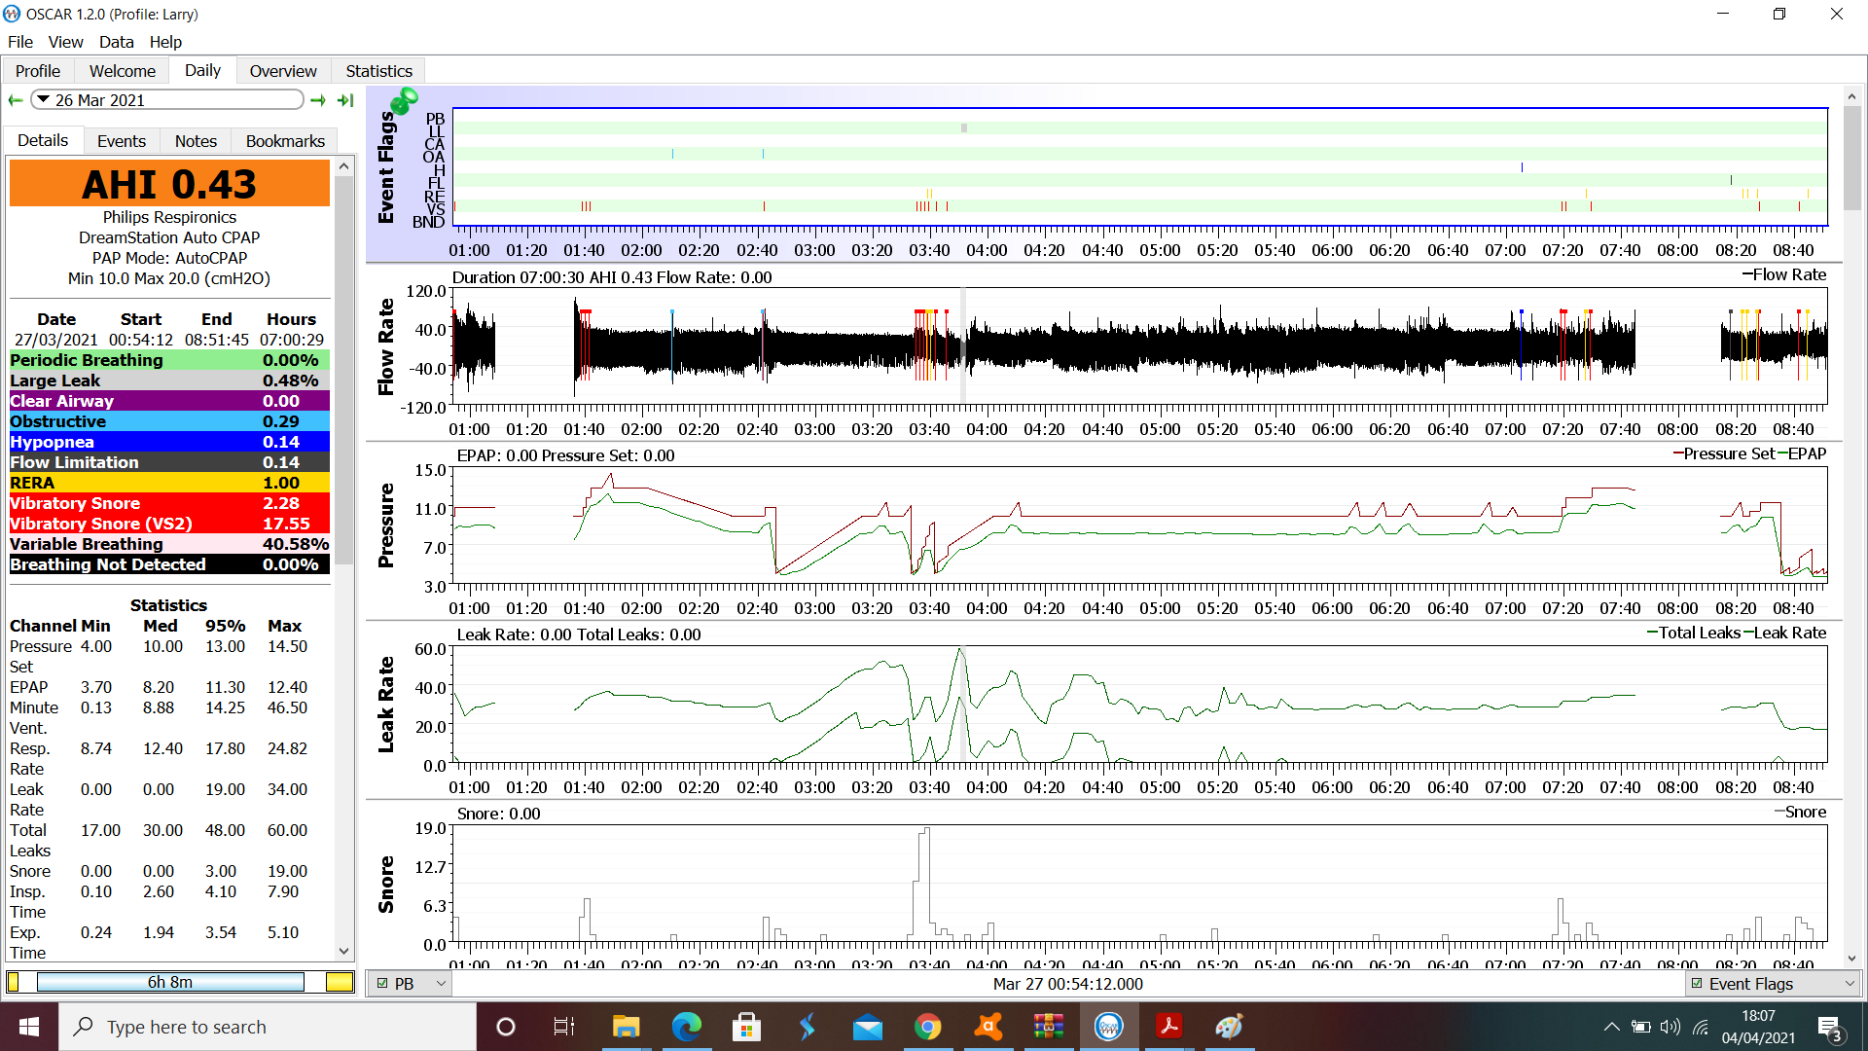Open the Notes side tab
Screen dimensions: 1868x1051
[x=196, y=141]
